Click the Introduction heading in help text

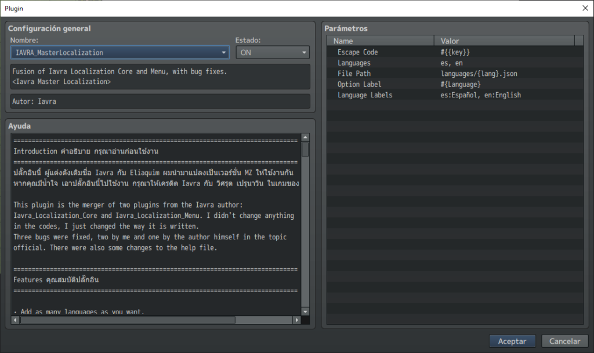click(x=86, y=151)
